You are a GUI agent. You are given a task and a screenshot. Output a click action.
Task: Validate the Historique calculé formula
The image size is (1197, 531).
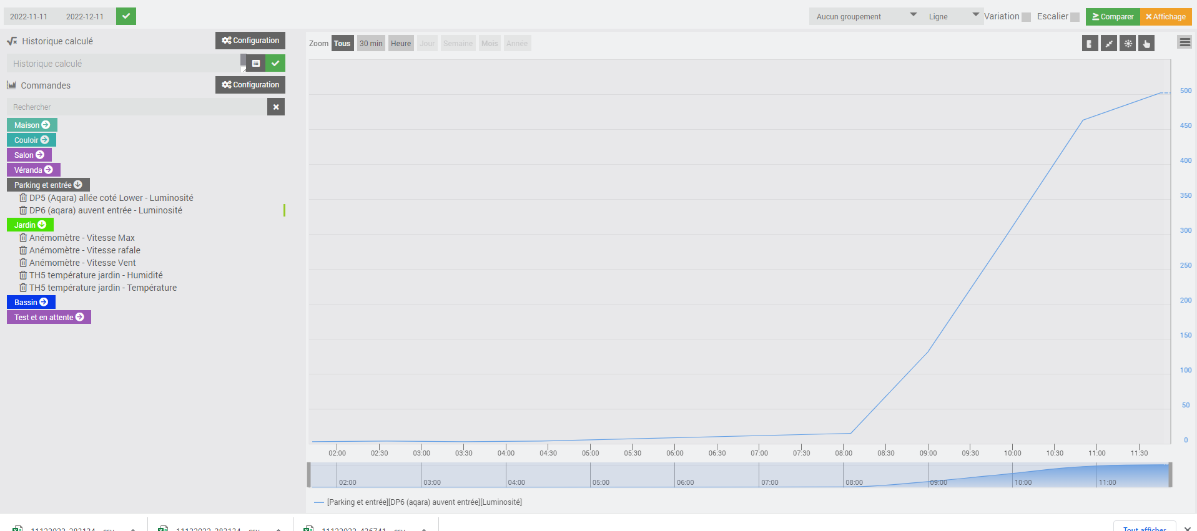275,63
